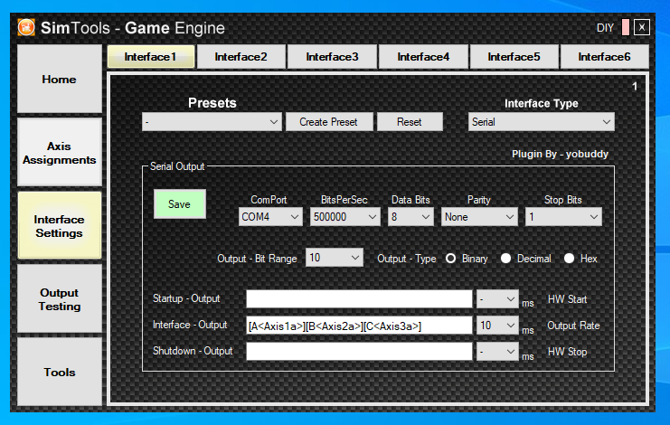The height and width of the screenshot is (425, 670).
Task: Open the Interface6 tab
Action: (x=604, y=57)
